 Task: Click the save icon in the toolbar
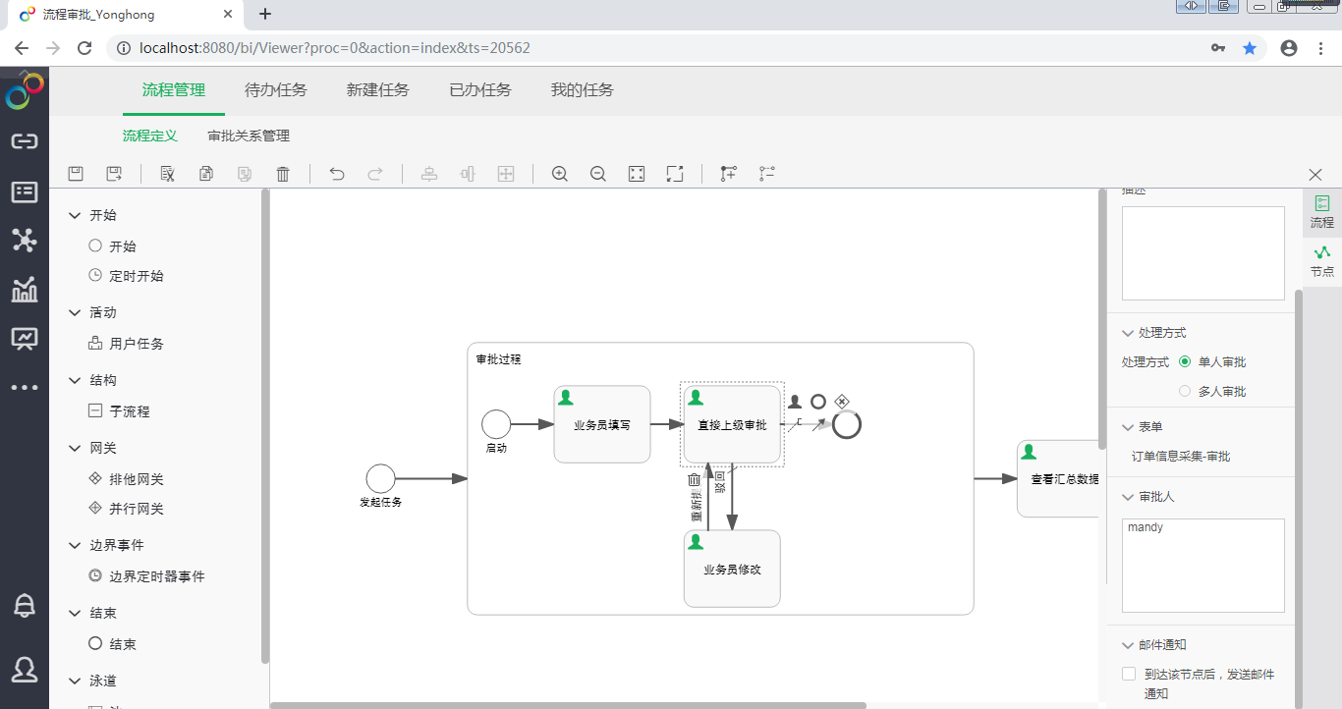click(76, 174)
